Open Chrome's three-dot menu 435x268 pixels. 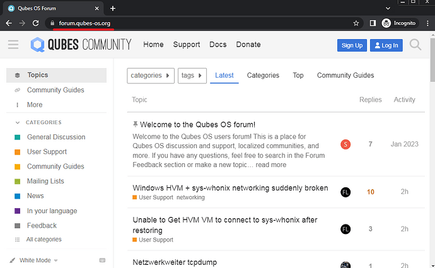point(427,23)
